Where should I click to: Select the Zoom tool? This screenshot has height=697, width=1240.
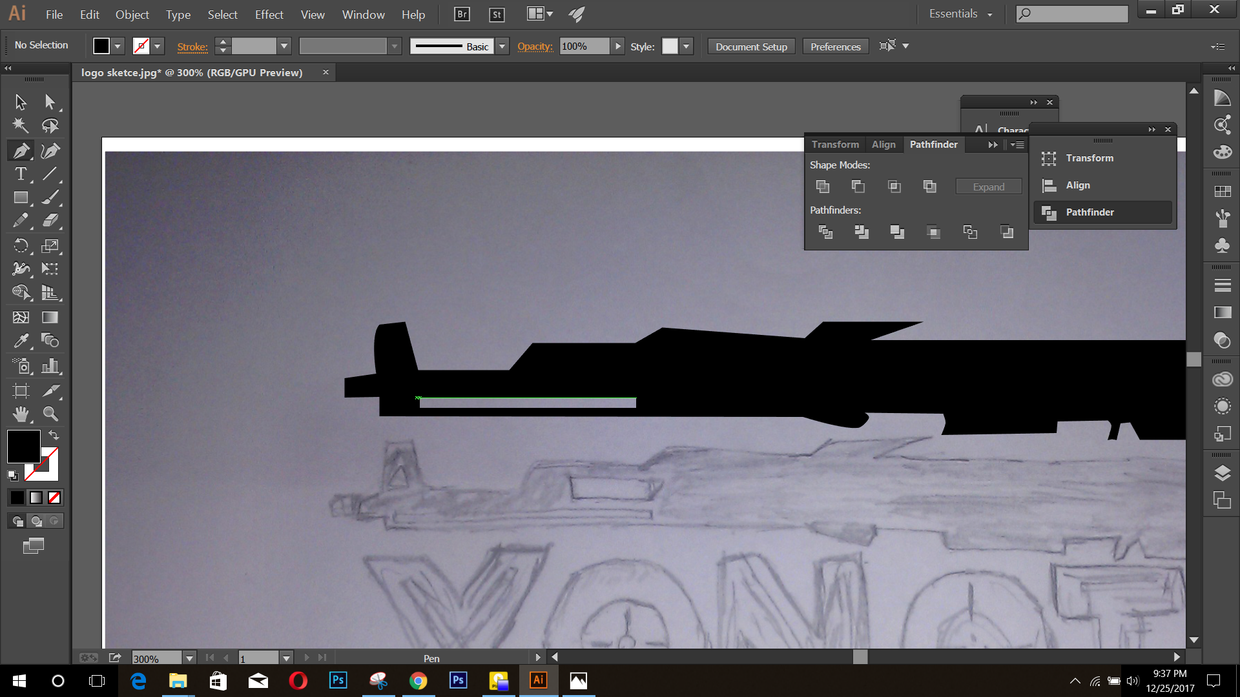(x=50, y=414)
